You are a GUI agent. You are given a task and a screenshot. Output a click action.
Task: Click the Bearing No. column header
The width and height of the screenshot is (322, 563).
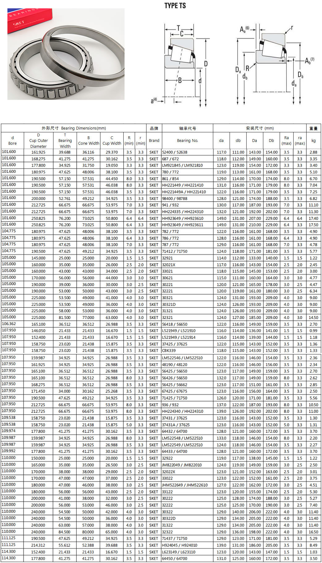pos(187,141)
